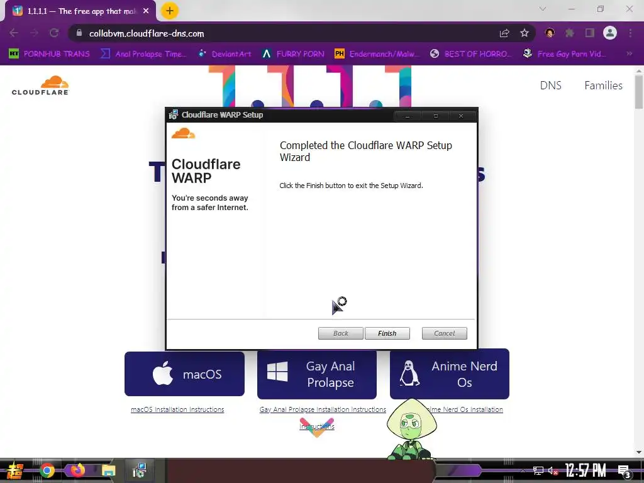The image size is (644, 483).
Task: Open the clock showing 12:57 PM
Action: click(586, 470)
